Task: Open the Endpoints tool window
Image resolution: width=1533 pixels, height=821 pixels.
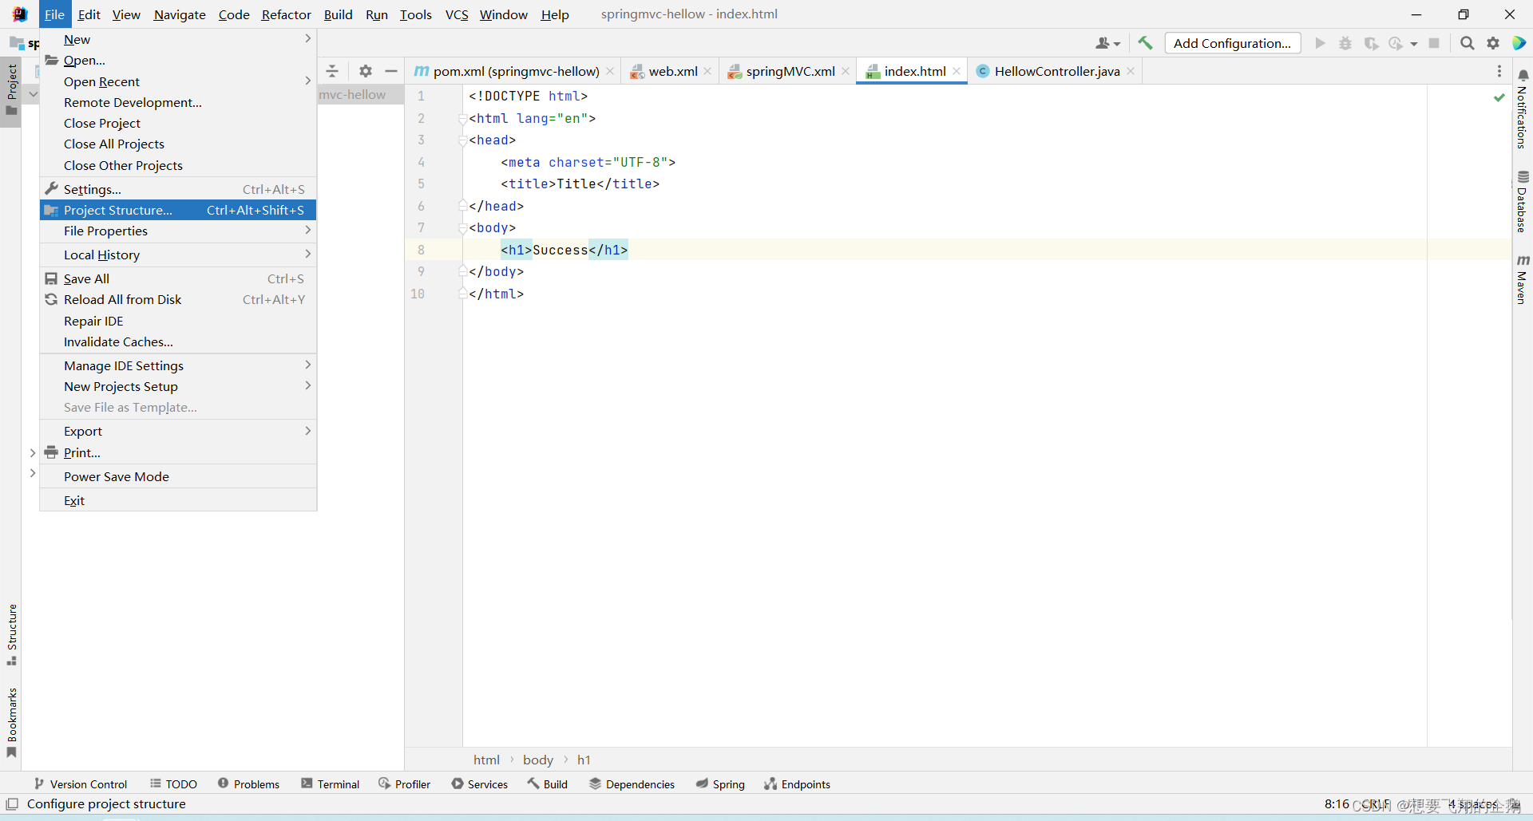Action: (x=797, y=784)
